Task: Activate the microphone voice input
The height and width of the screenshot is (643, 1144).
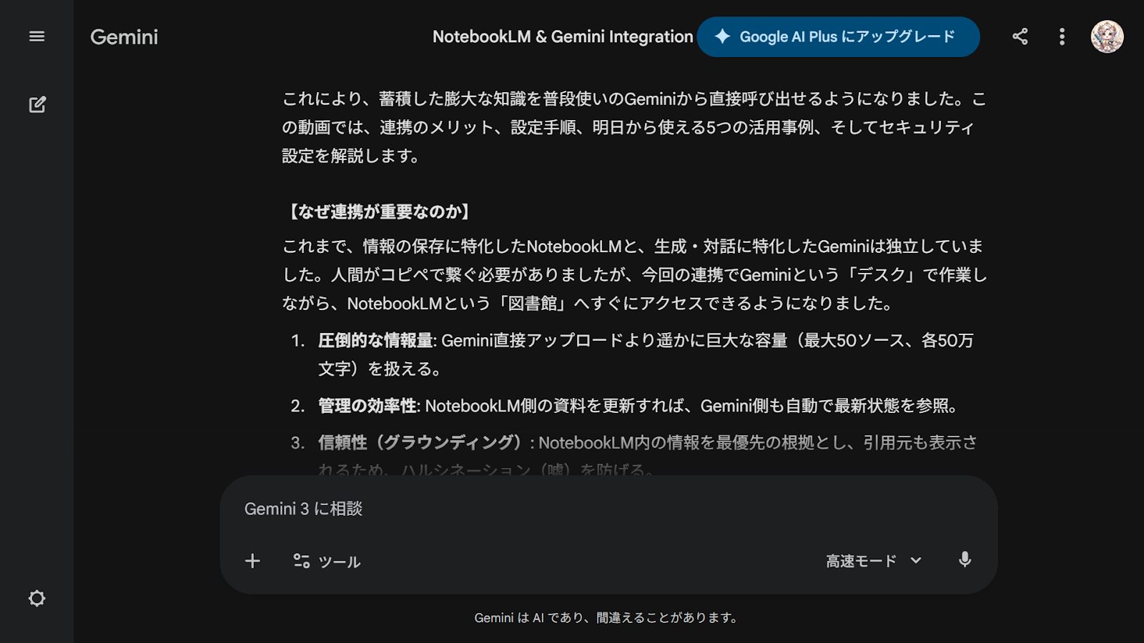Action: (x=965, y=560)
